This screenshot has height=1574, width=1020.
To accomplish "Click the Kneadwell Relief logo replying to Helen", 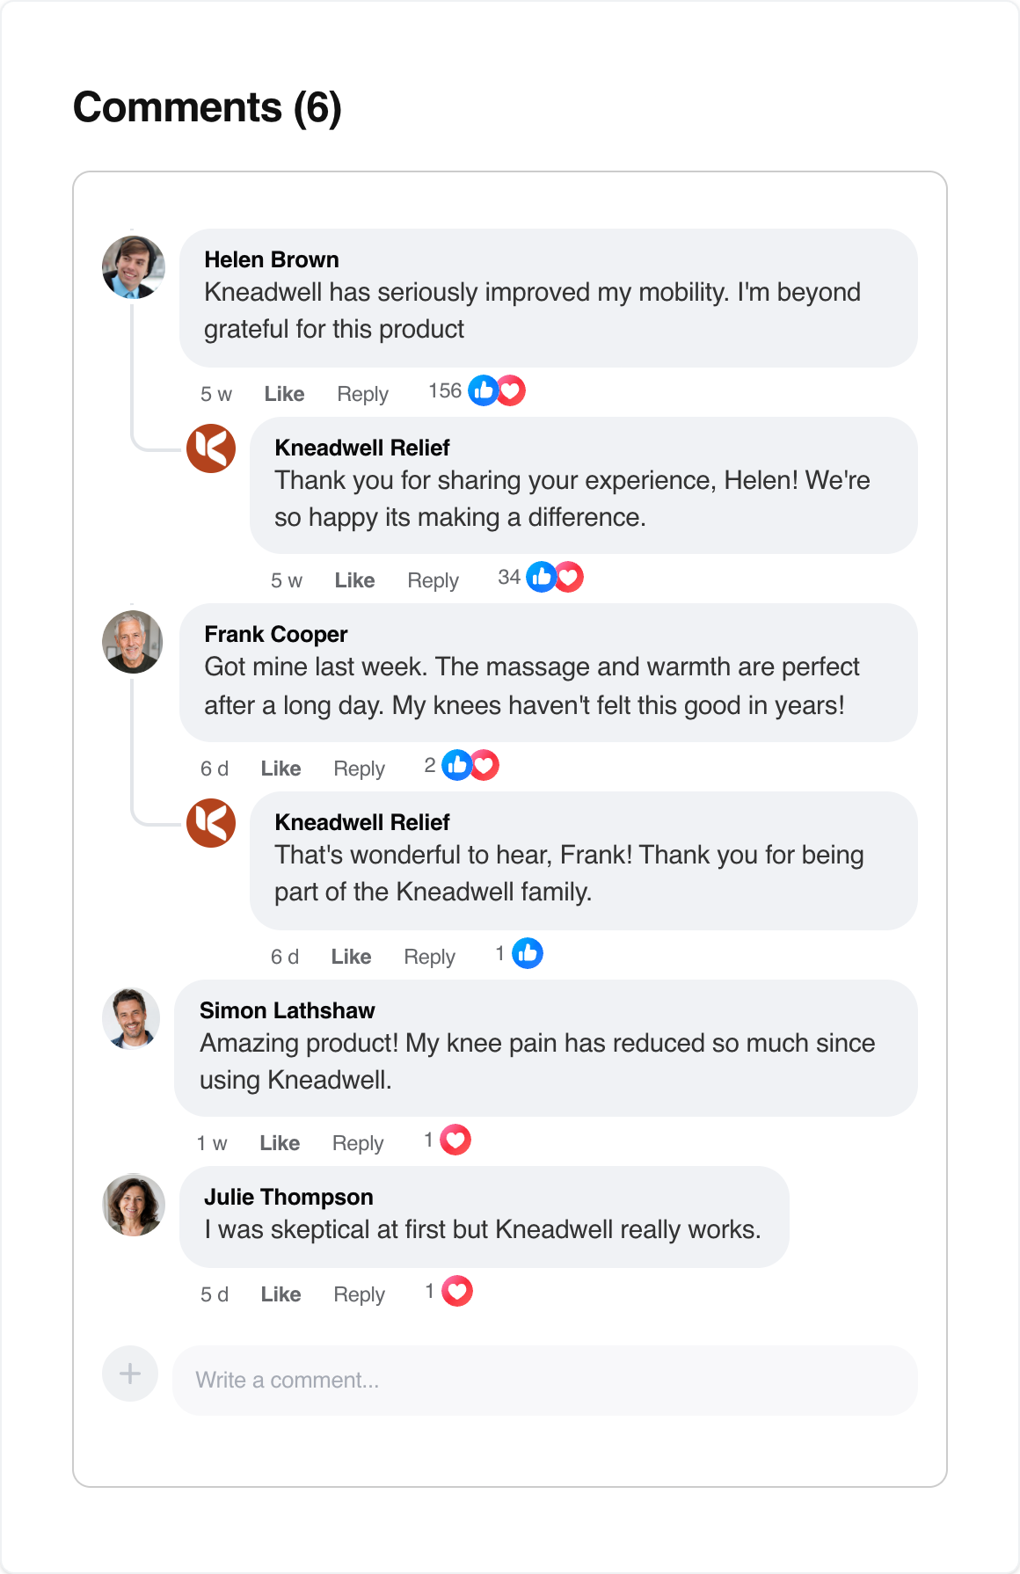I will (211, 448).
